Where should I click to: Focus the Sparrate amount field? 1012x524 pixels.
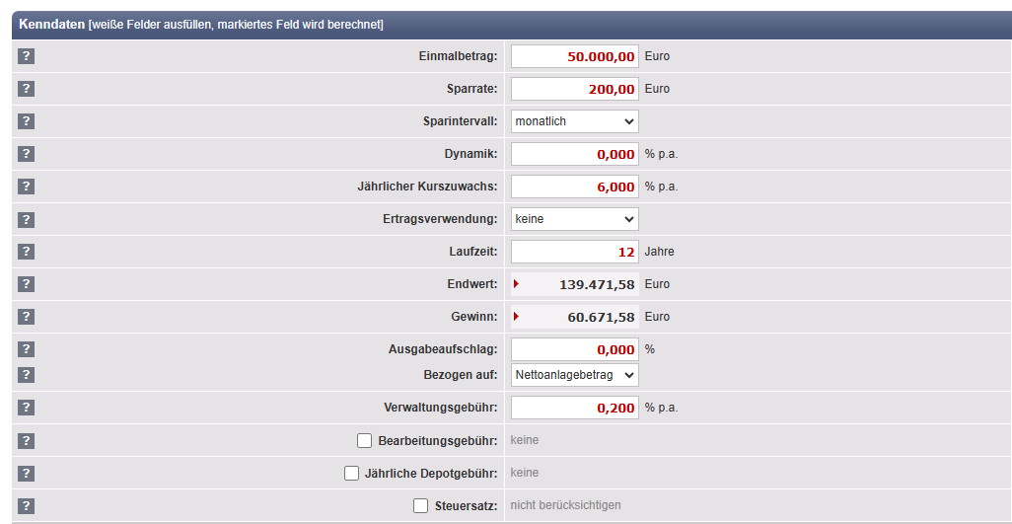[574, 89]
